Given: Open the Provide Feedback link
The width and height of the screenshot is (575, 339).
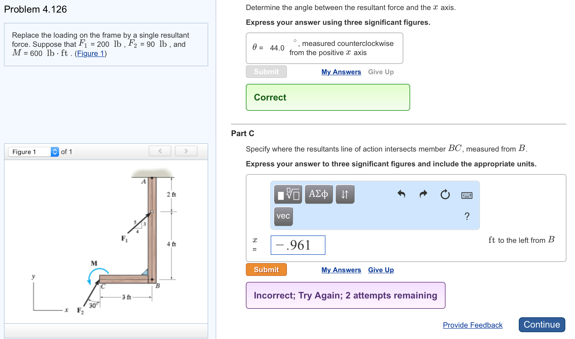Looking at the screenshot, I should click(473, 325).
